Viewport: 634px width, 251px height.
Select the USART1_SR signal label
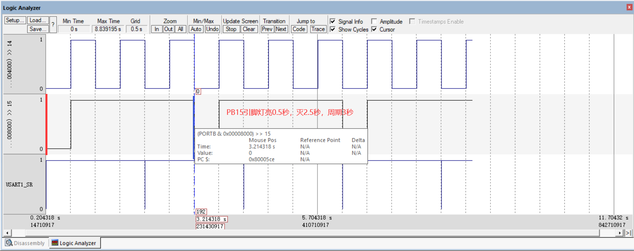pyautogui.click(x=19, y=185)
